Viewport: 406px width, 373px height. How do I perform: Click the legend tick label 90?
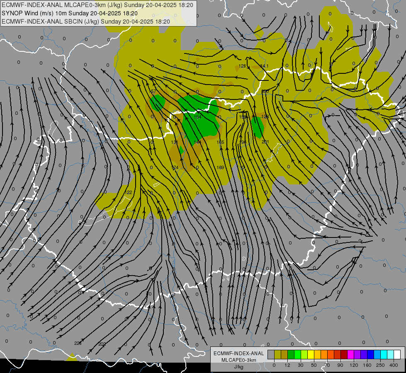click(340, 365)
